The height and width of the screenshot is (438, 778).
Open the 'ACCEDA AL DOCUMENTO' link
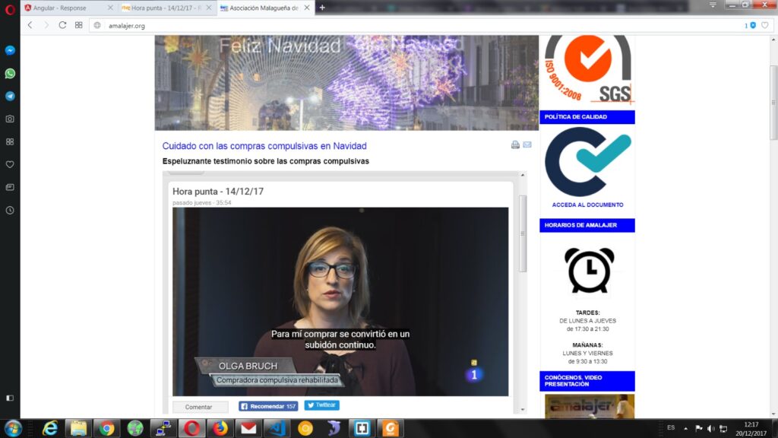pyautogui.click(x=587, y=205)
